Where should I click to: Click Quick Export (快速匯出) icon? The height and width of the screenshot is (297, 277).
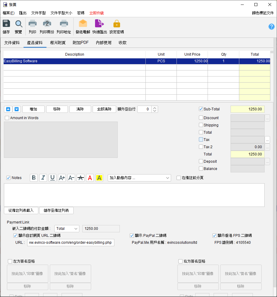coord(99,24)
